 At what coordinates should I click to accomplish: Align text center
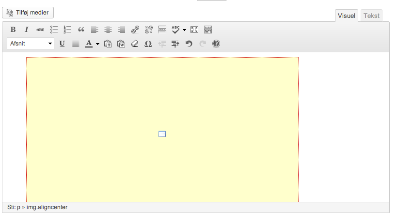[108, 30]
